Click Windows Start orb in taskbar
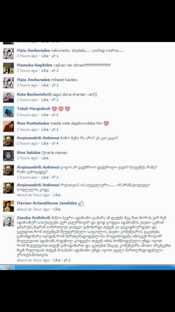The height and width of the screenshot is (312, 175). [6, 267]
